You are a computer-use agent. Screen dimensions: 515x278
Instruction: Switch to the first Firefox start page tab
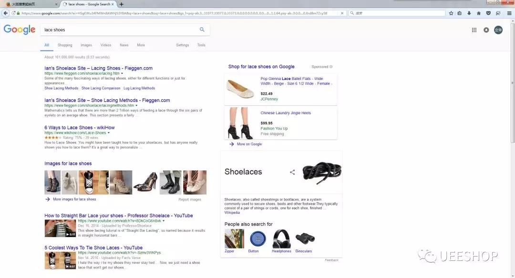coord(31,4)
